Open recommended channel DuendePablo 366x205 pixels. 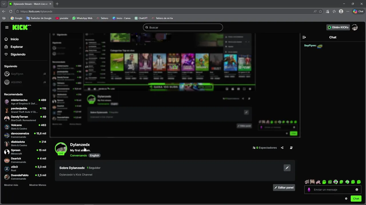point(25,177)
